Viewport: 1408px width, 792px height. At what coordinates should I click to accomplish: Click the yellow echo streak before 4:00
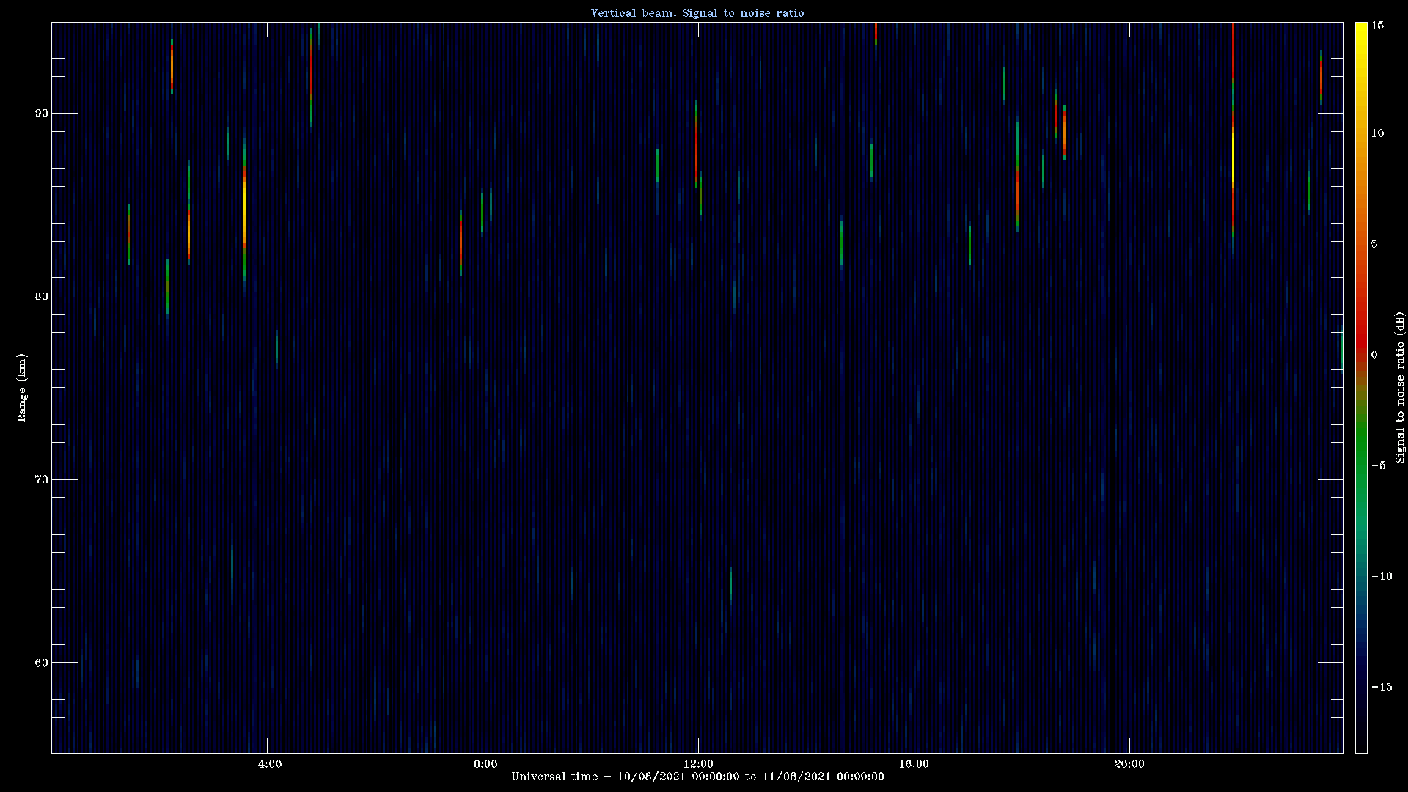coord(244,211)
